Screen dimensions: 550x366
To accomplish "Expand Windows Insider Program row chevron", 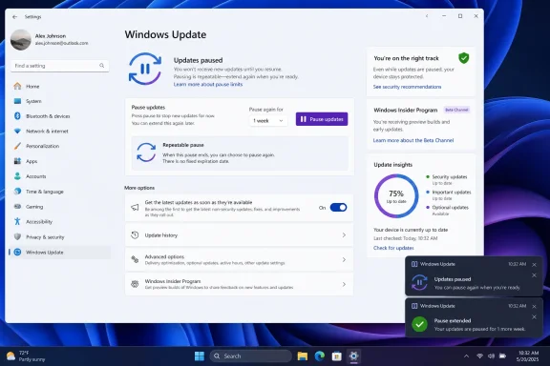I will (344, 284).
